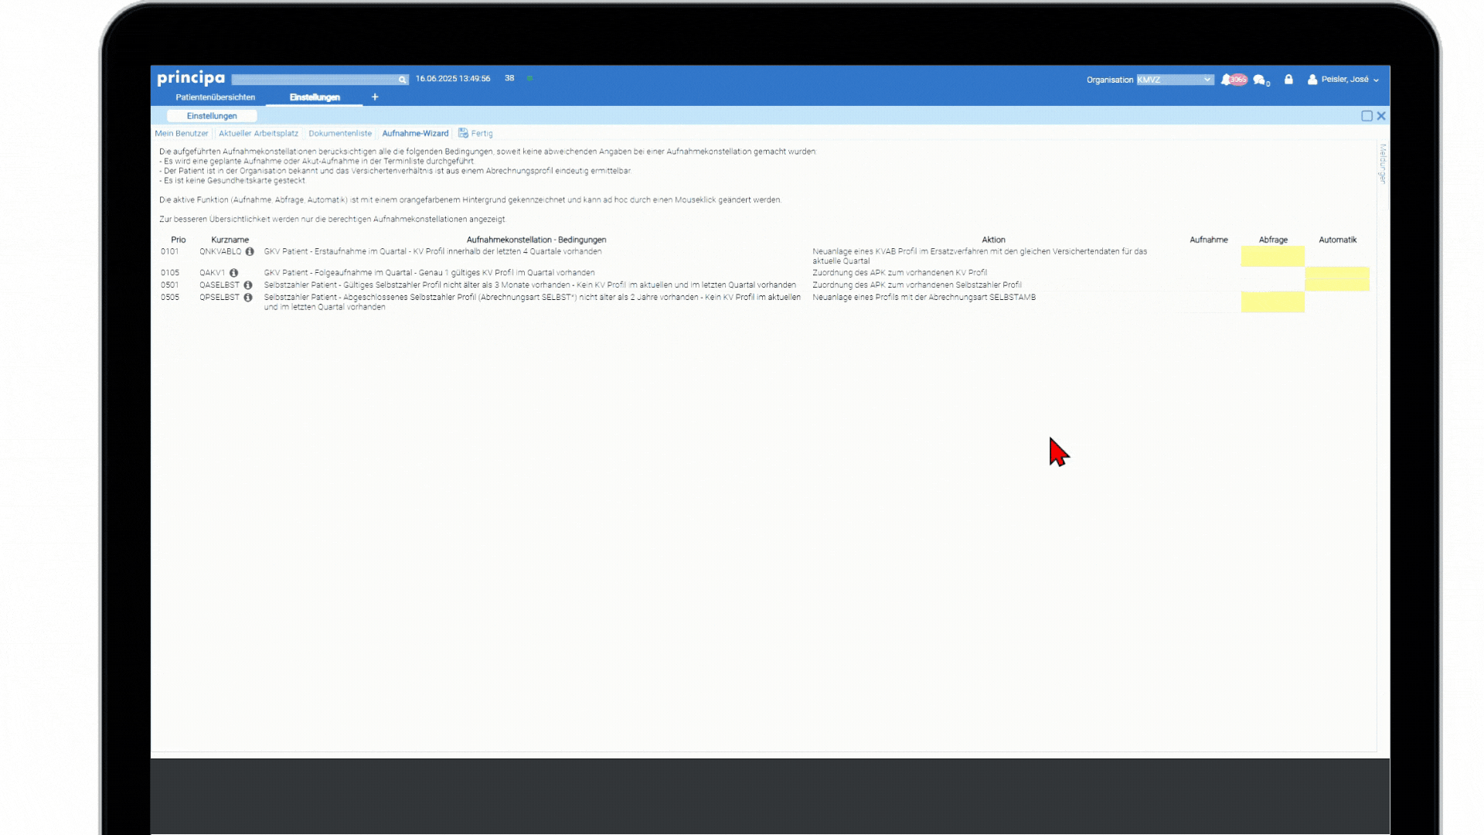1484x835 pixels.
Task: Toggle highlighted Automatik cell for row 0105
Action: coord(1337,273)
